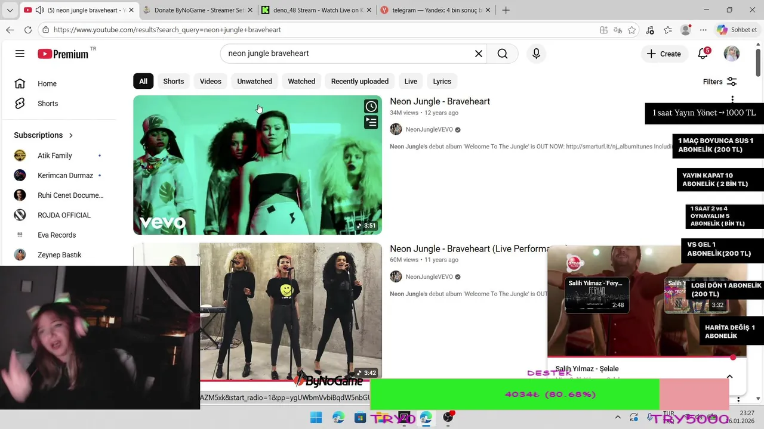Select the Videos filter chip
The image size is (764, 429).
point(210,82)
